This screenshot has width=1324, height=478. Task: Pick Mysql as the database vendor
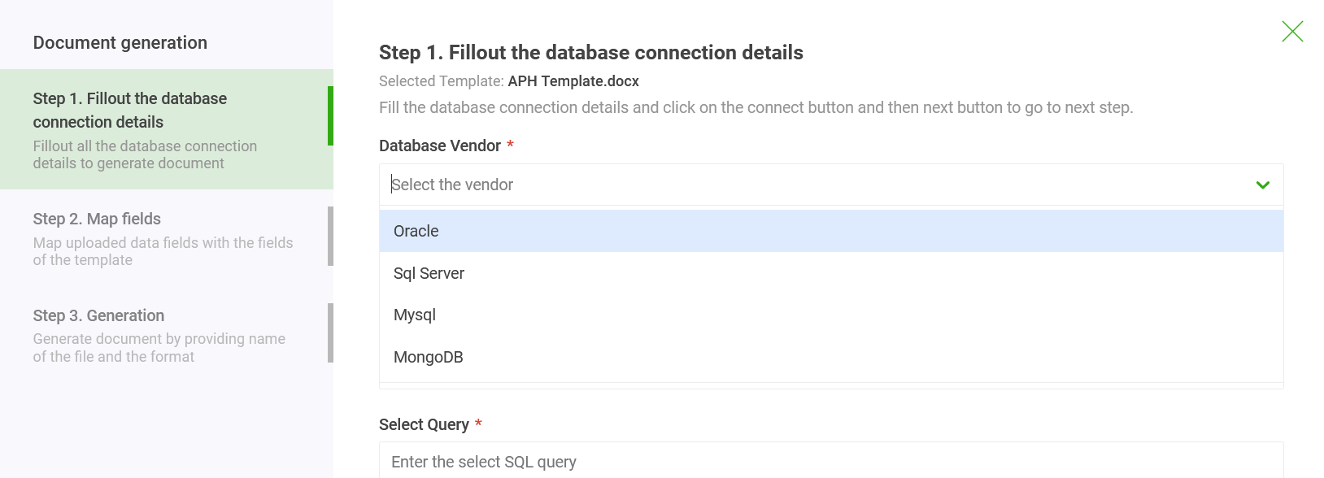pyautogui.click(x=415, y=315)
